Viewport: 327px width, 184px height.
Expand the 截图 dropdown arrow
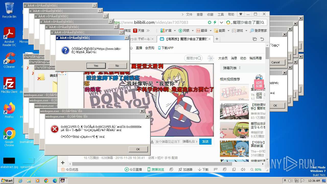pos(228,31)
